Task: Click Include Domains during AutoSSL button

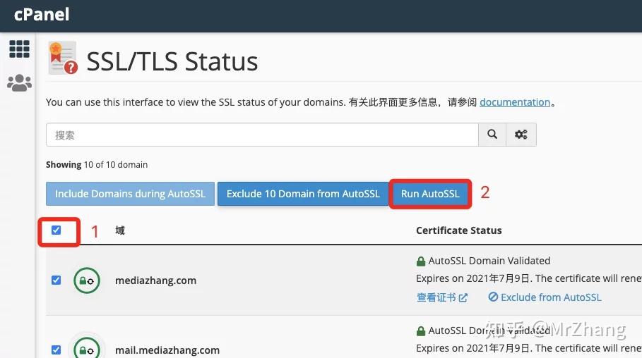Action: point(130,194)
